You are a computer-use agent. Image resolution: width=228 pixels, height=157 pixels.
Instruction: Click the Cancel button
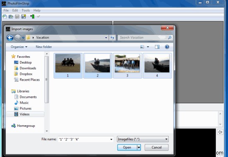(x=157, y=147)
